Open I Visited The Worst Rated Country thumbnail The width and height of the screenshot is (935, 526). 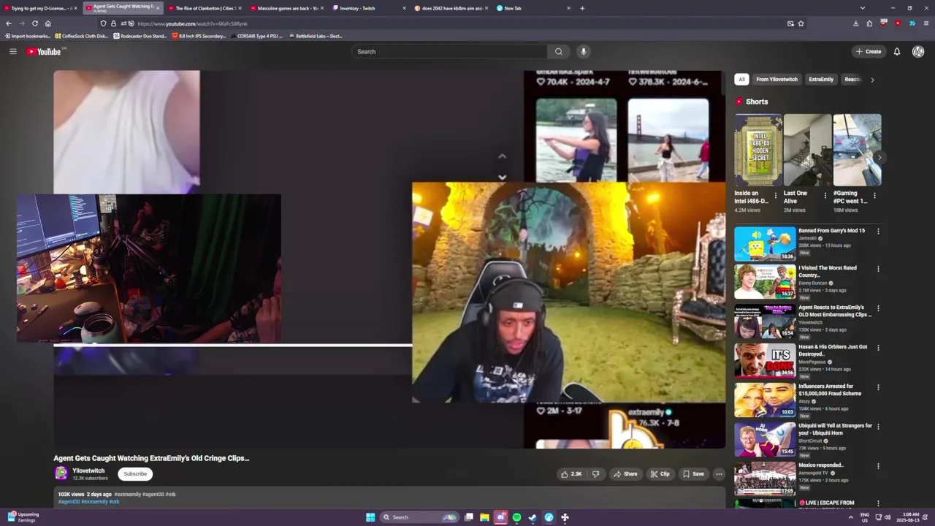pos(765,282)
